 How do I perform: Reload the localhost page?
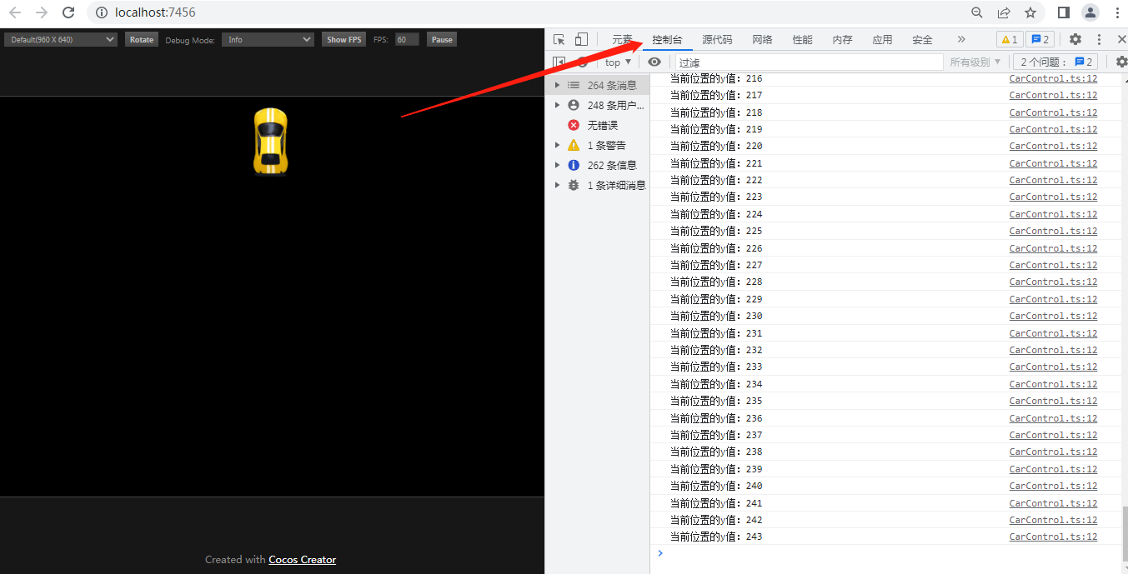69,12
